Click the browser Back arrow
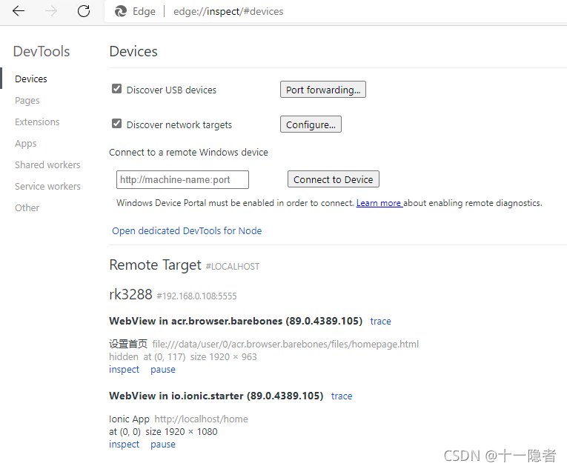The height and width of the screenshot is (469, 567). 18,11
